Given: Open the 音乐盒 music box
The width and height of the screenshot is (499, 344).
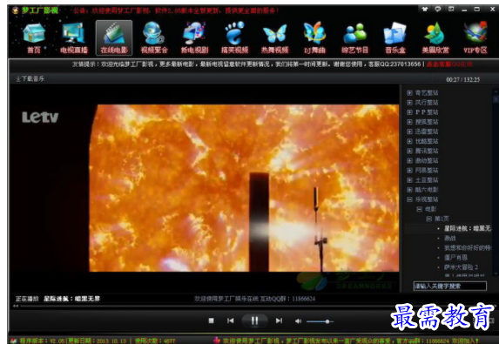Looking at the screenshot, I should [x=395, y=37].
